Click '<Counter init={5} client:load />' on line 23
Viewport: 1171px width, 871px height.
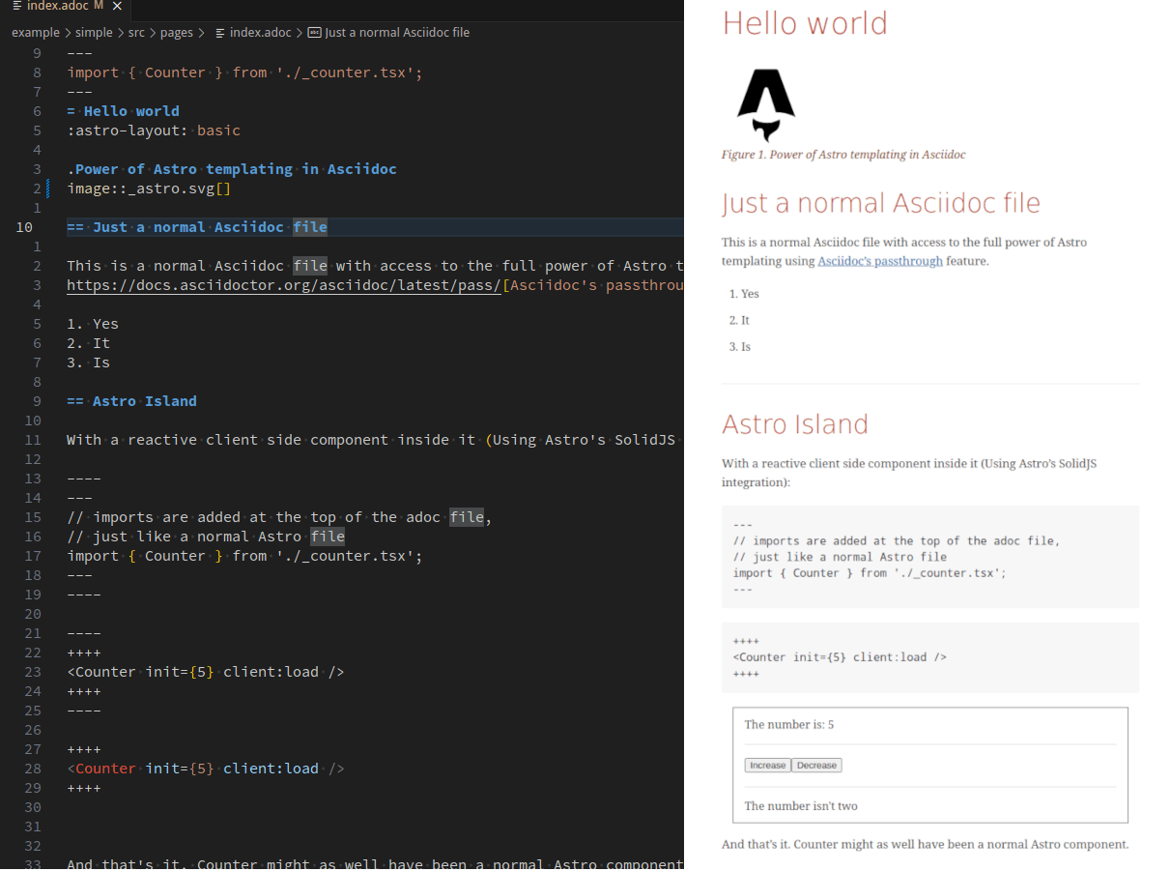(x=206, y=672)
